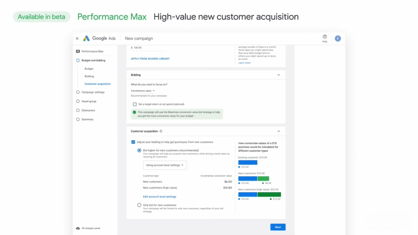This screenshot has width=418, height=235.
Task: Open Conversions value focus dropdown
Action: (x=143, y=91)
